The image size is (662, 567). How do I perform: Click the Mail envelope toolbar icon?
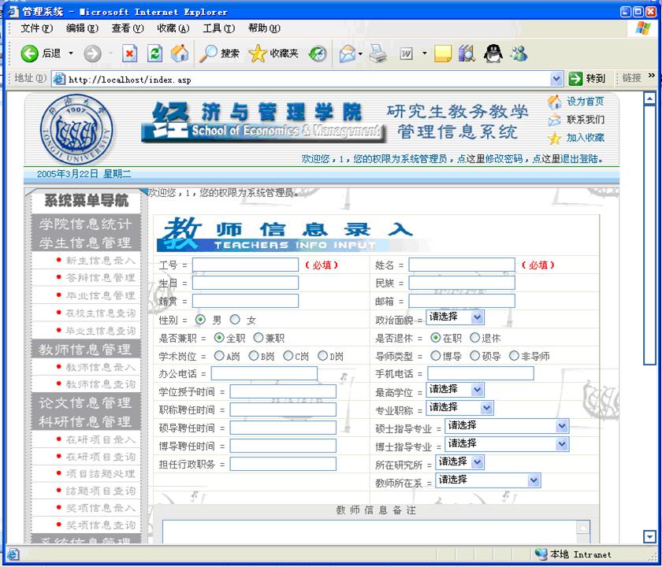348,54
